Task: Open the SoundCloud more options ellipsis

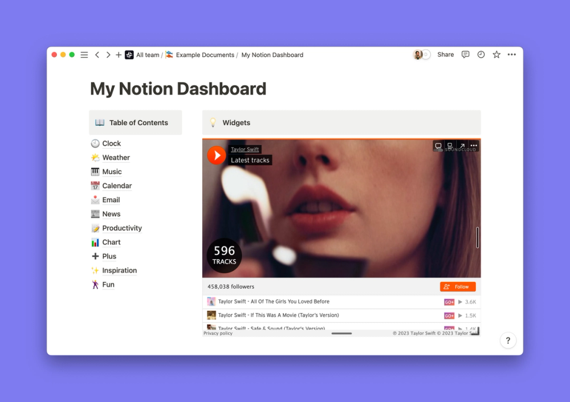Action: pos(474,146)
